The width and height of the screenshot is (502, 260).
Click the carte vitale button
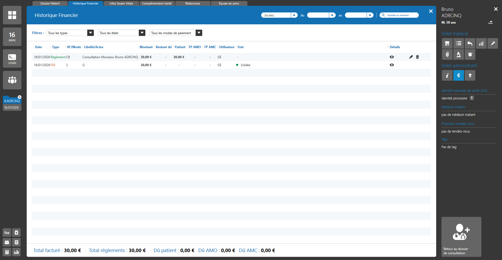(x=12, y=59)
